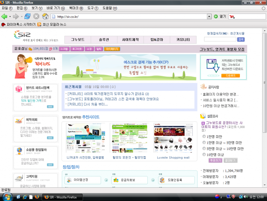Screen dimensions: 267x201
Task: Click the Firefox back arrow button
Action: pyautogui.click(x=4, y=17)
